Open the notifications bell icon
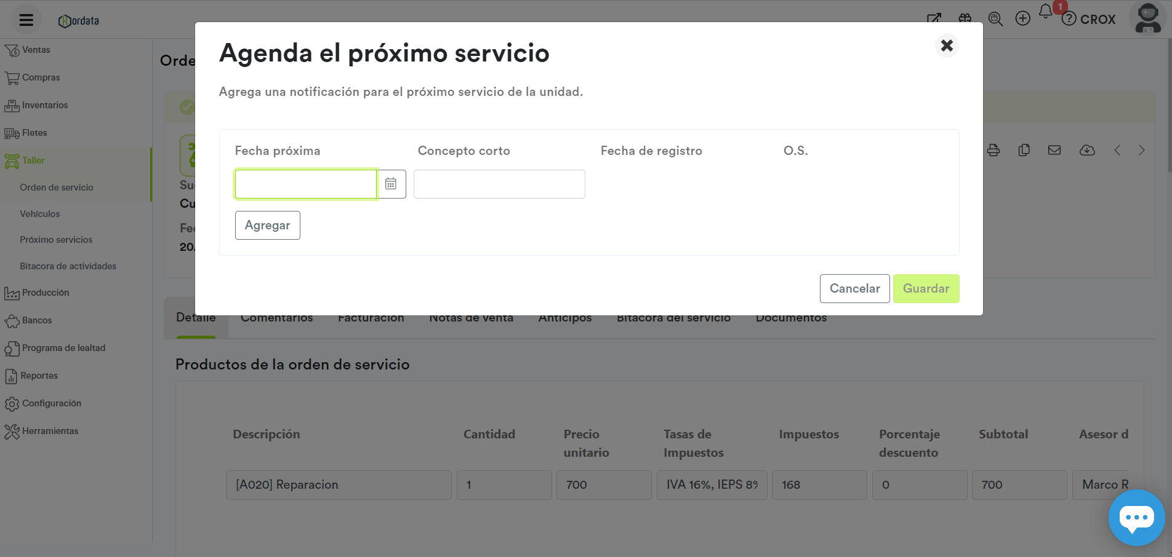1172x557 pixels. [1045, 12]
